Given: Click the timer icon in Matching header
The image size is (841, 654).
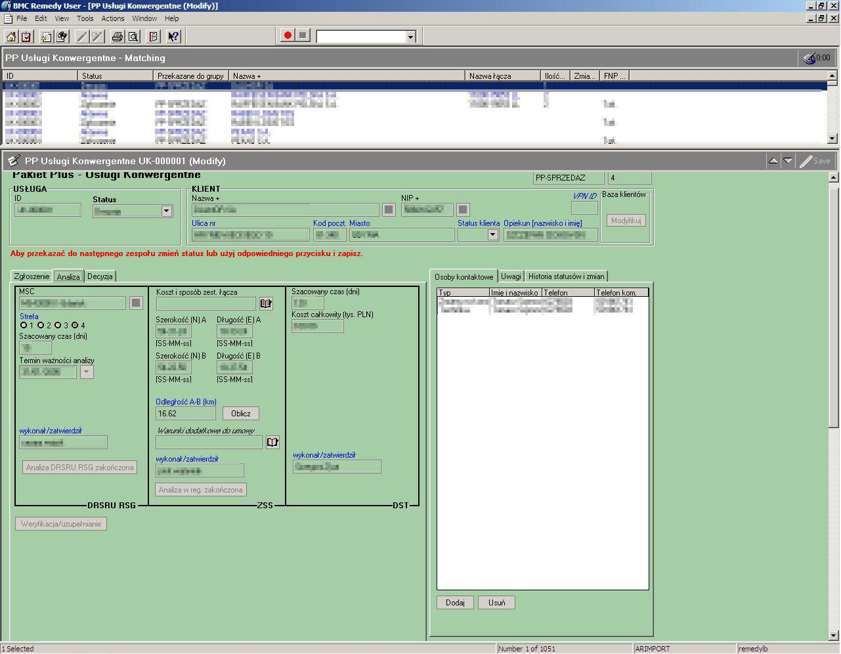Looking at the screenshot, I should click(x=810, y=58).
